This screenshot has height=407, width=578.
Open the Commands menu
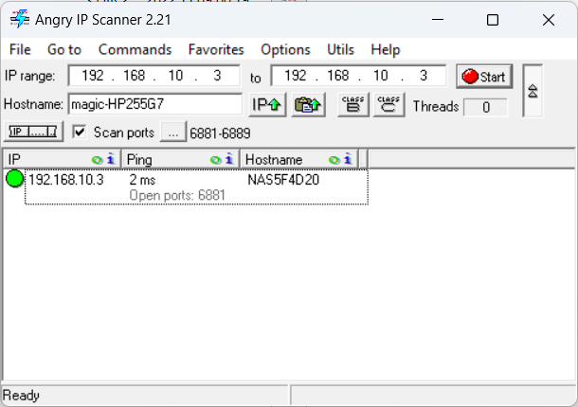coord(135,49)
